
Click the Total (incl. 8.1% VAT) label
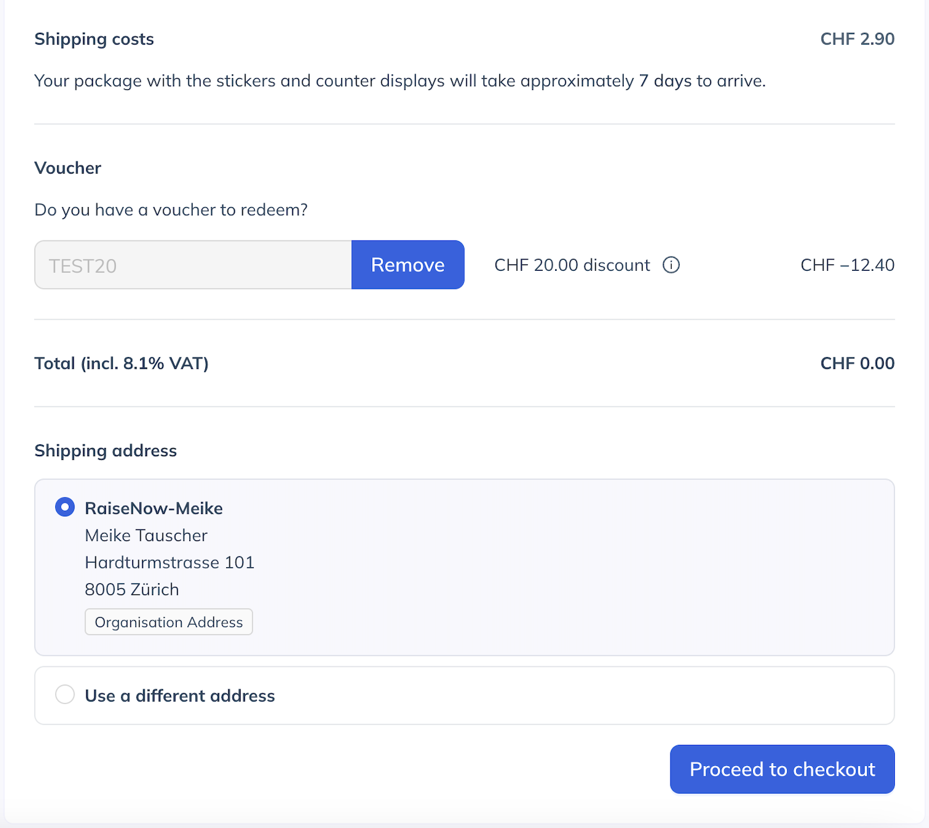pyautogui.click(x=122, y=363)
